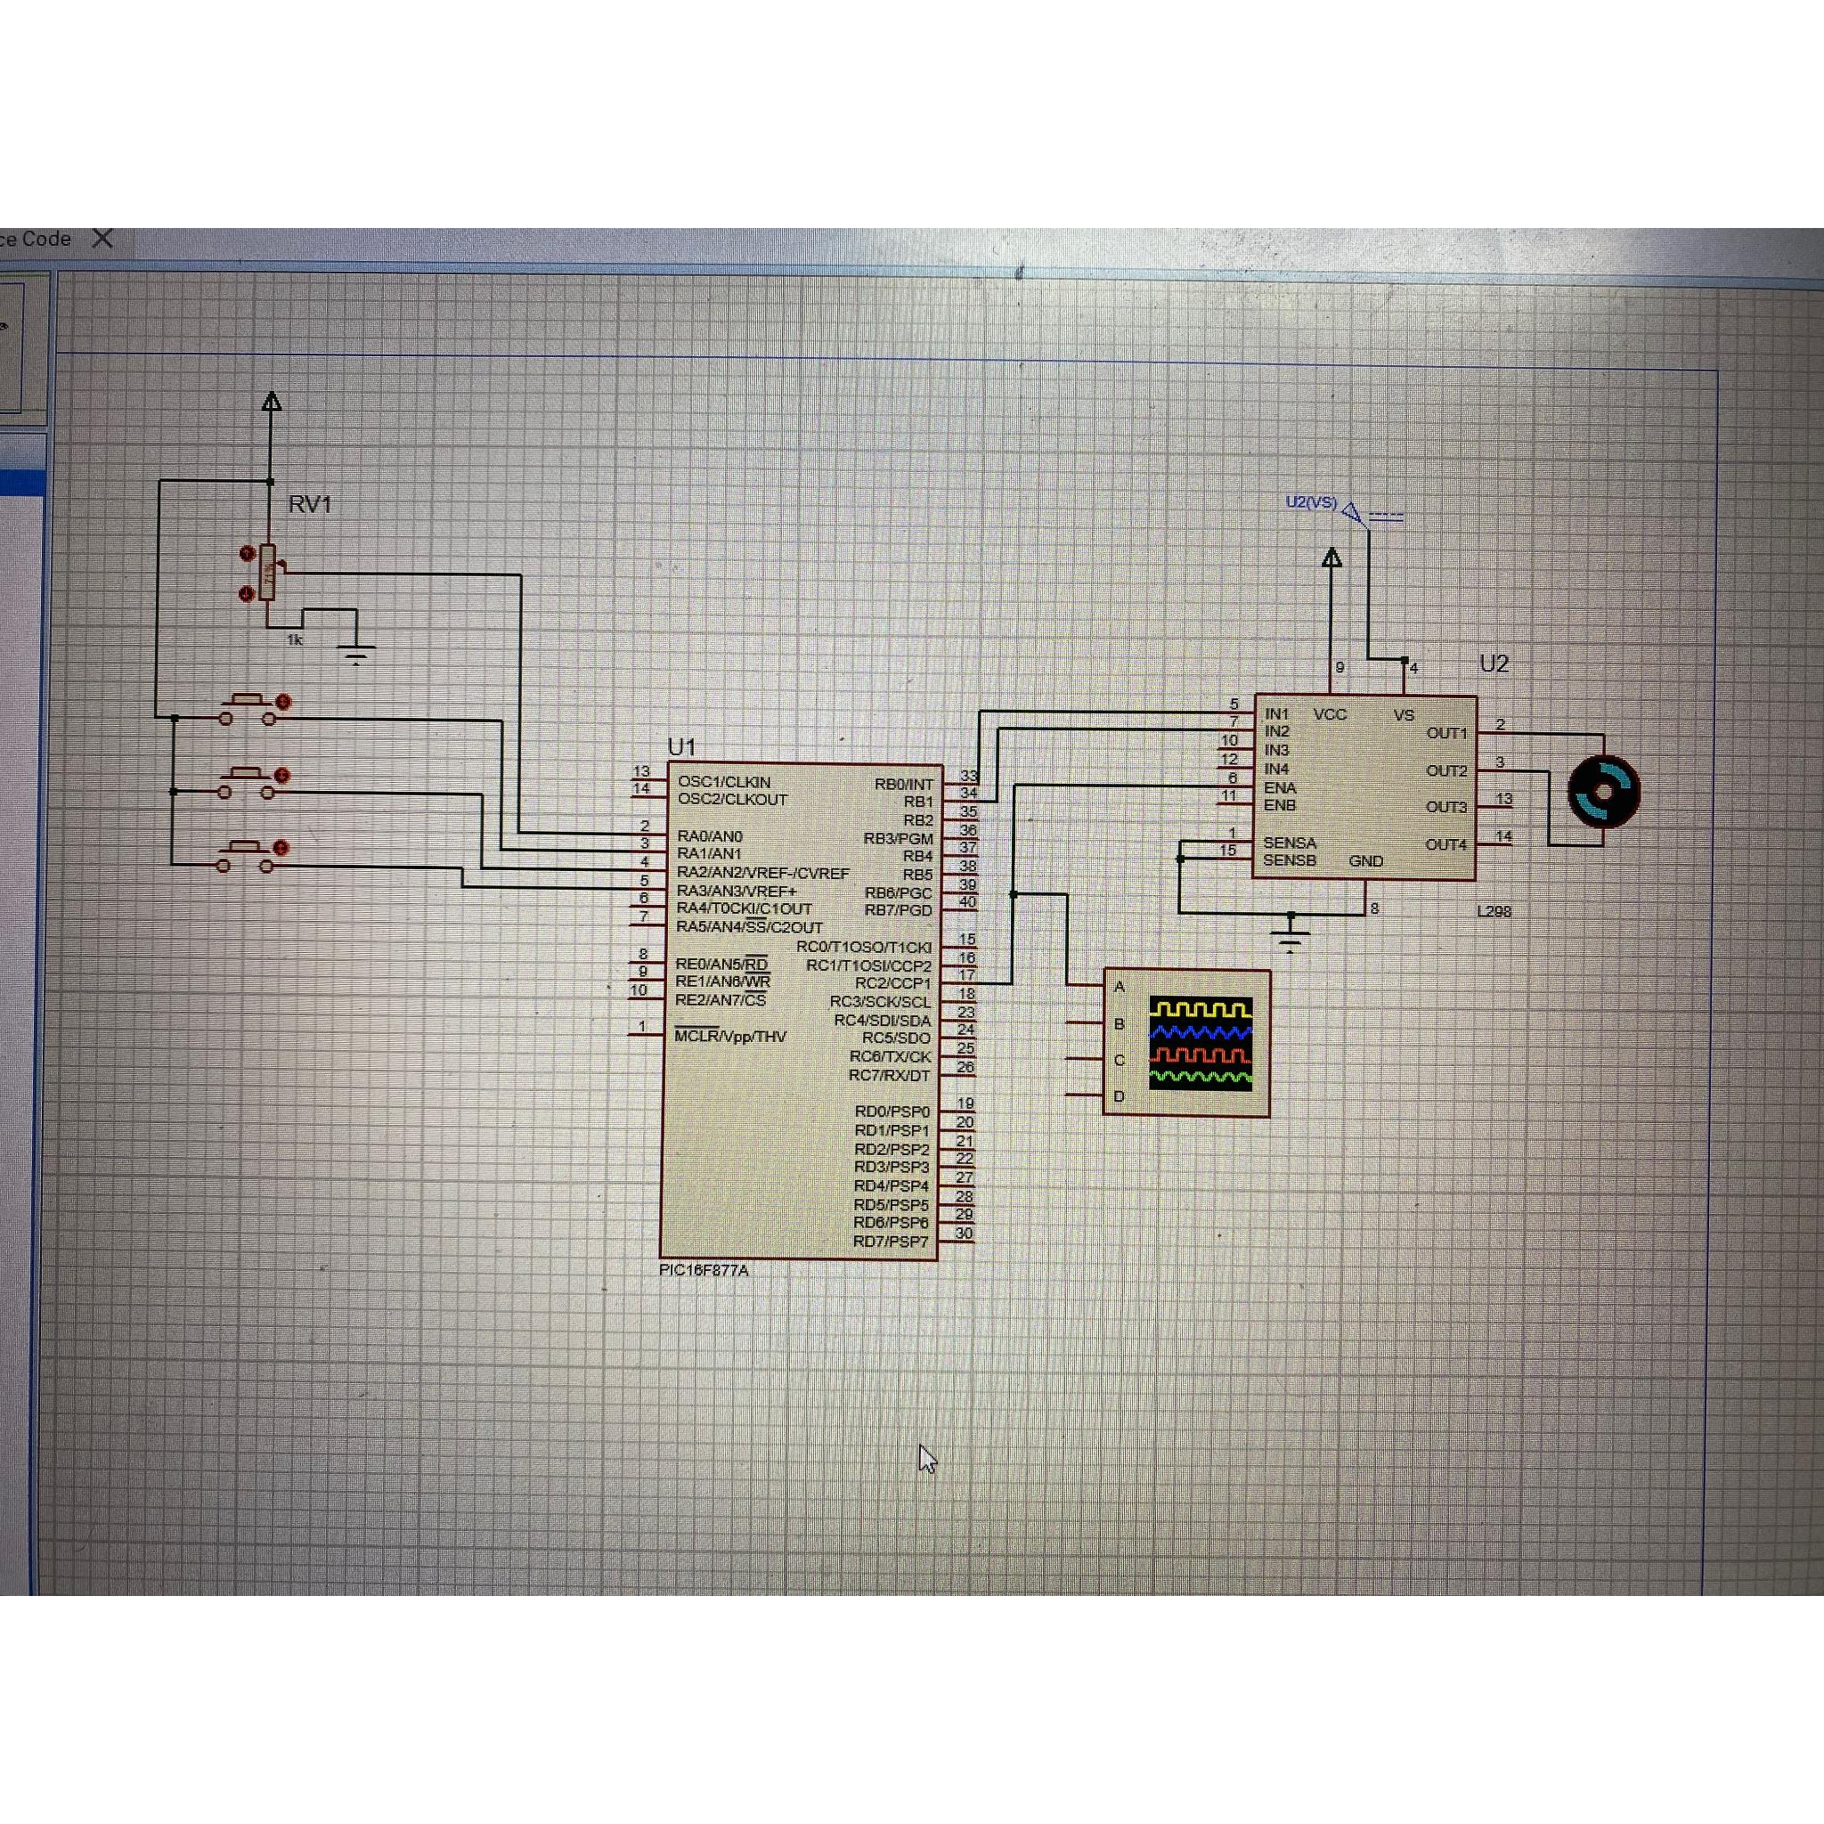
Task: Select the RV1 potentiometer body
Action: pyautogui.click(x=268, y=572)
